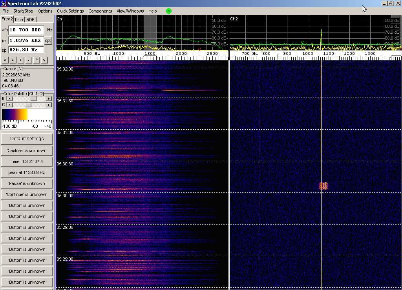Open the Quick Settings menu
This screenshot has width=402, height=290.
click(x=70, y=11)
